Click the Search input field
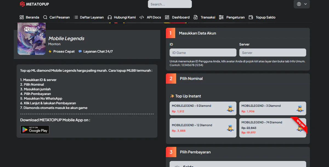 pos(170,4)
